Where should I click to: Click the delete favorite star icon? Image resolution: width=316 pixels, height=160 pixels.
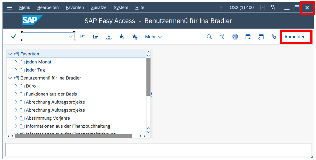tap(135, 37)
